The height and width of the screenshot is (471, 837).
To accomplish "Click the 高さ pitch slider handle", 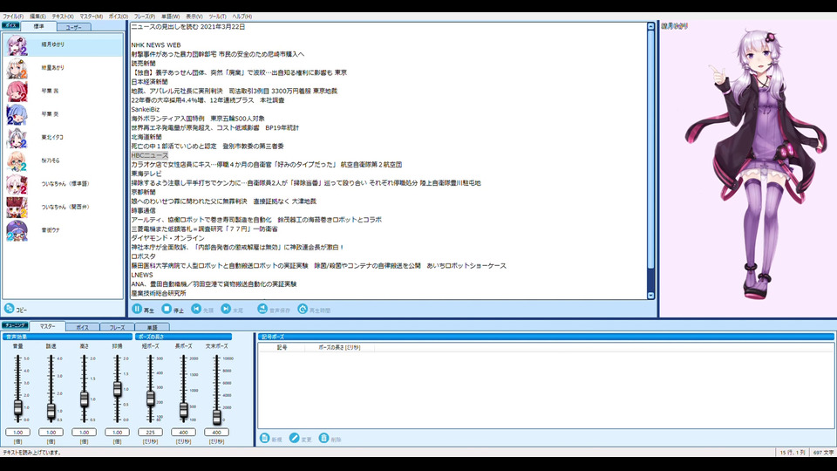I will [x=84, y=399].
